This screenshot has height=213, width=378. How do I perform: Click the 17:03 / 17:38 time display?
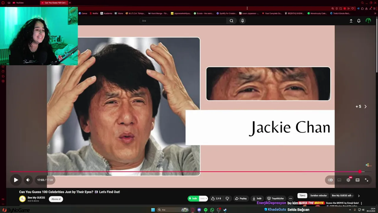45,180
